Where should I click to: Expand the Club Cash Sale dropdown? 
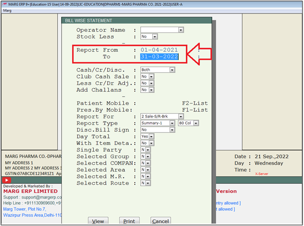[x=151, y=76]
